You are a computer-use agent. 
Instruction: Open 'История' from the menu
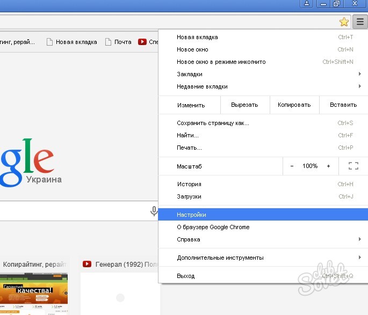pyautogui.click(x=263, y=184)
